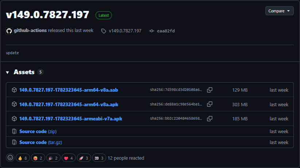This screenshot has height=168, width=300.
Task: Click 'released this last week' text
Action: click(71, 31)
